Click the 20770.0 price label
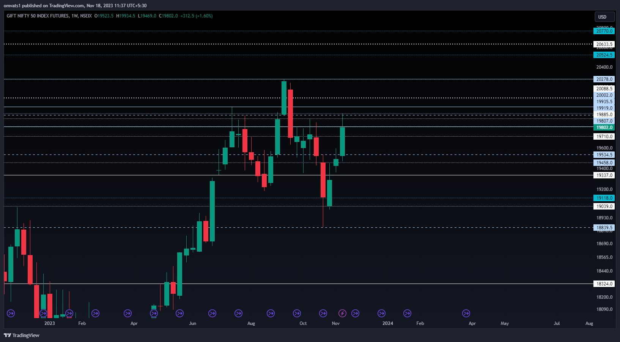 point(604,31)
